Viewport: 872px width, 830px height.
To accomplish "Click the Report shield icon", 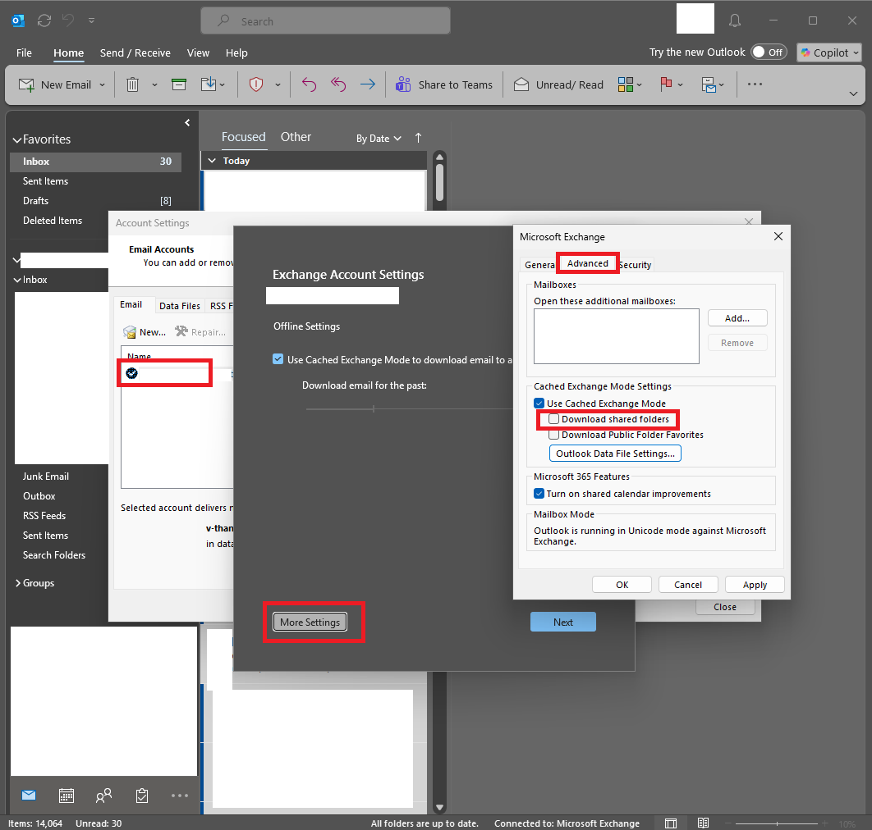I will point(256,84).
